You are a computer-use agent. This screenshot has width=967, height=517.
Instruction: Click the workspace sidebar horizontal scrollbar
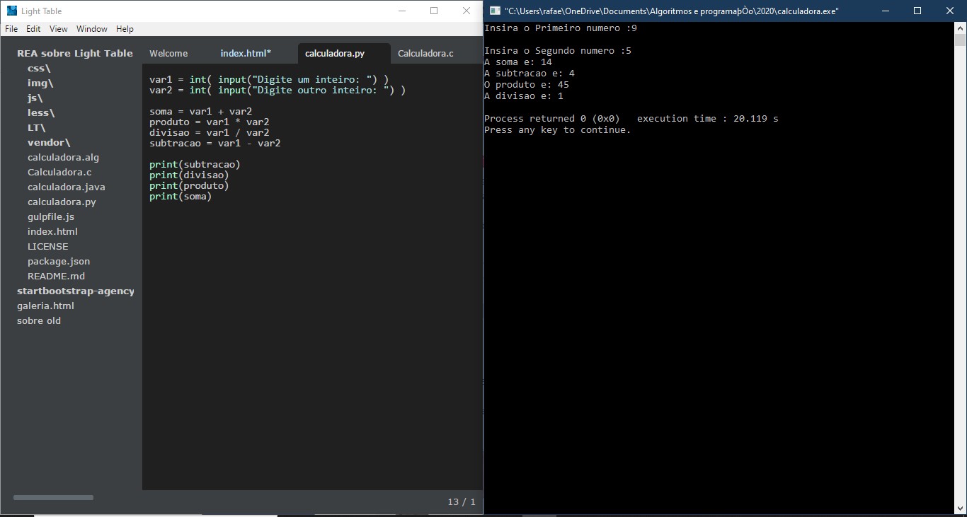tap(53, 498)
